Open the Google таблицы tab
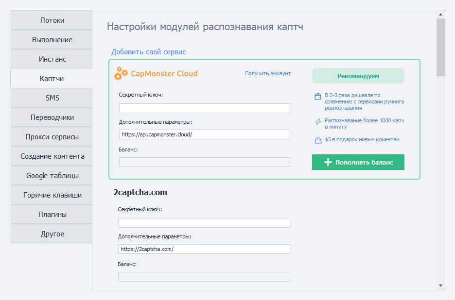This screenshot has height=300, width=455. [52, 176]
